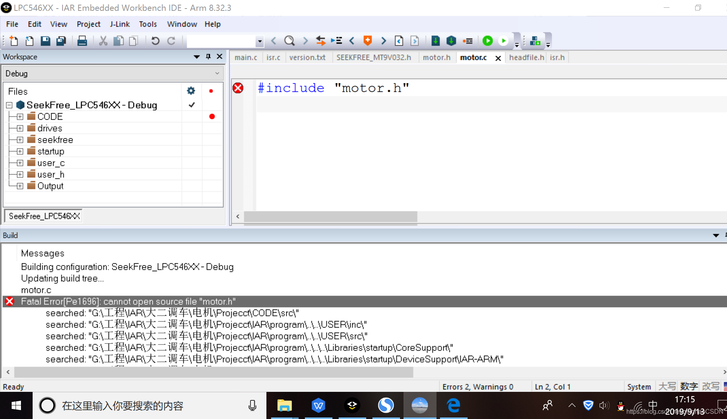
Task: Click the Toggle Breakpoint icon
Action: (x=468, y=41)
